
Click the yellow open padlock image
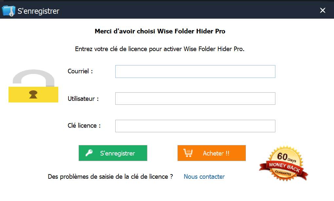(33, 86)
